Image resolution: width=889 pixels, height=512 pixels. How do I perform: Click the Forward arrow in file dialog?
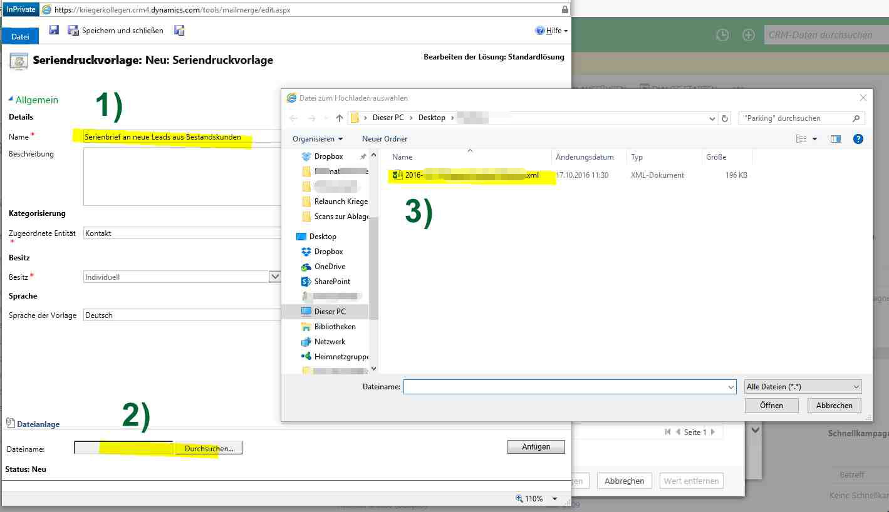311,118
